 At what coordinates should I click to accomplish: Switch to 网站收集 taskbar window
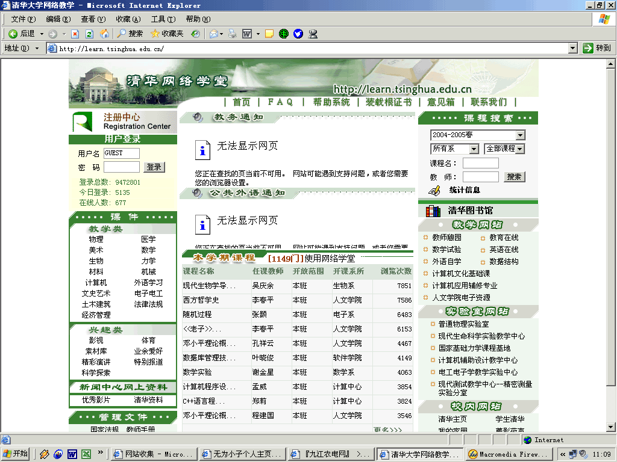click(x=154, y=454)
